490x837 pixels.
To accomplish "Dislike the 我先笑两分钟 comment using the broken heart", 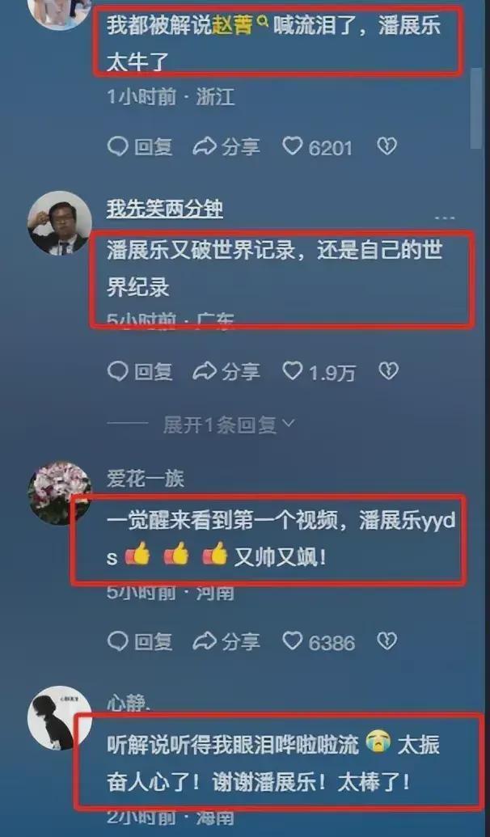I will click(x=388, y=371).
